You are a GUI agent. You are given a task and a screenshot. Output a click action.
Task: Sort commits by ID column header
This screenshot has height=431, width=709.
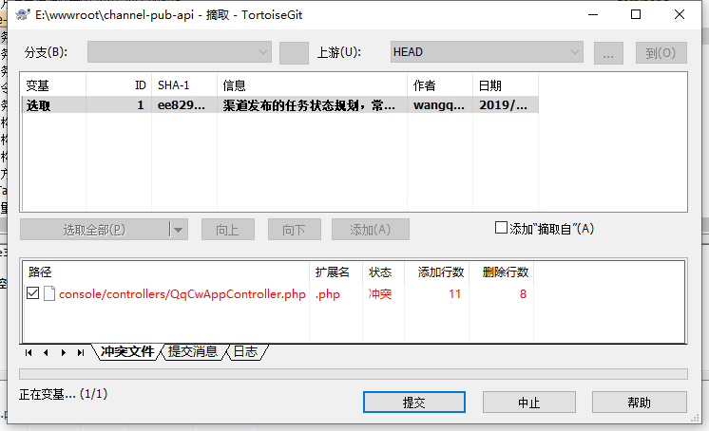click(x=119, y=84)
